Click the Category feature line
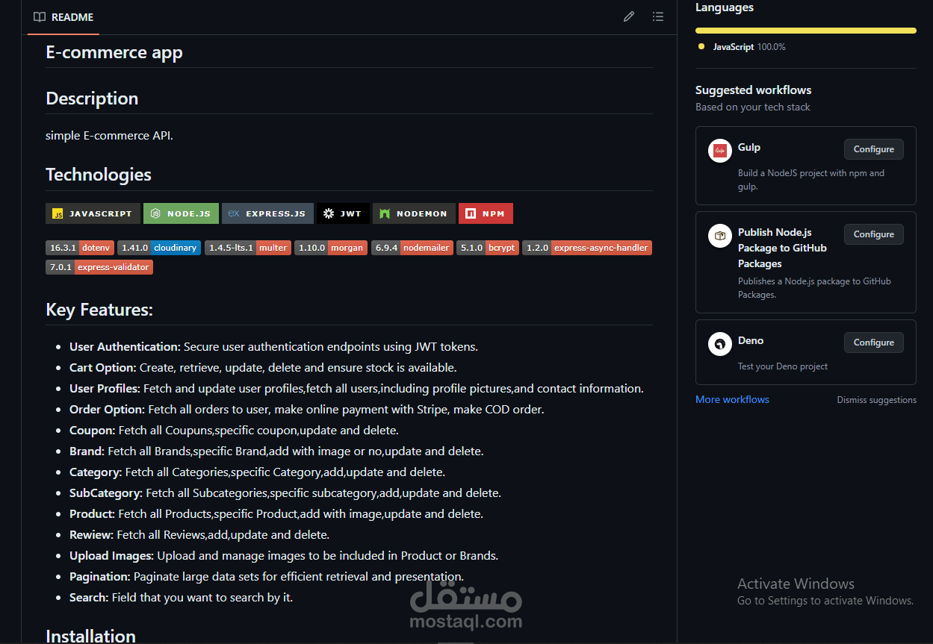This screenshot has height=644, width=933. [x=257, y=472]
